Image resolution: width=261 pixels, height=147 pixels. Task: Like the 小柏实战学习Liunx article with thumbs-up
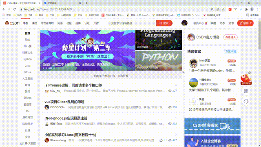coord(161,140)
